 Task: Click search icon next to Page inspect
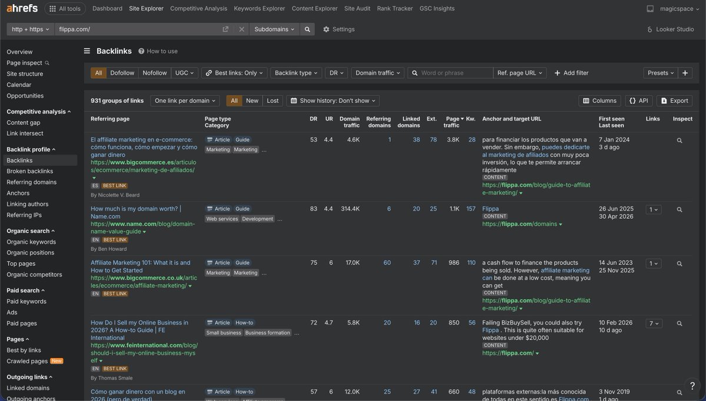[x=47, y=63]
